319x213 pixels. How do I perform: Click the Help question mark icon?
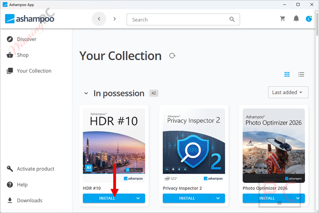10,185
